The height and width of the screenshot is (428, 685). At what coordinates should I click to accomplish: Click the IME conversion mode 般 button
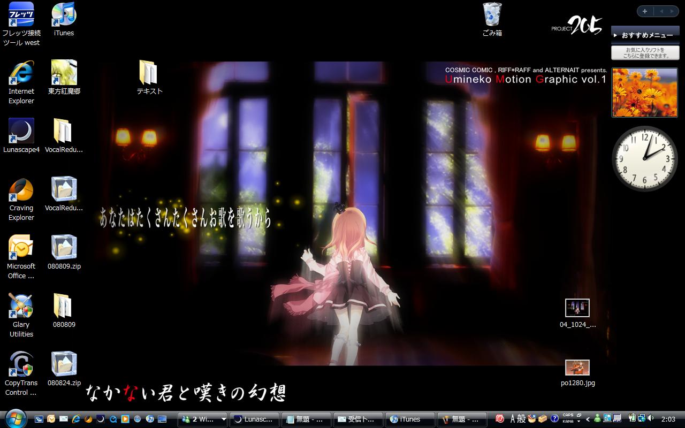[x=521, y=419]
